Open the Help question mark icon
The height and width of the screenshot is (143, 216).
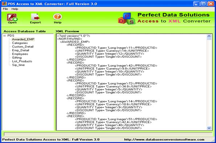57,17
